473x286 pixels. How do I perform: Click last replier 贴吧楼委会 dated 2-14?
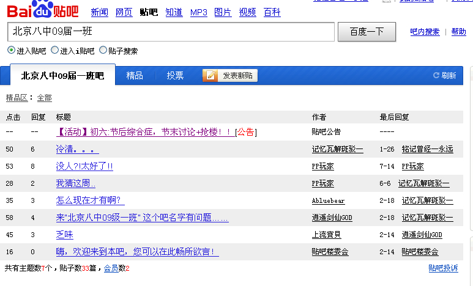tap(420, 252)
